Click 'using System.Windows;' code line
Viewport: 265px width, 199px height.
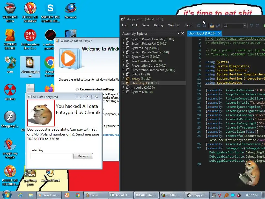[225, 83]
